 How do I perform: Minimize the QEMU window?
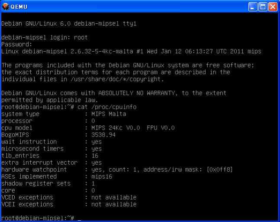(x=253, y=7)
